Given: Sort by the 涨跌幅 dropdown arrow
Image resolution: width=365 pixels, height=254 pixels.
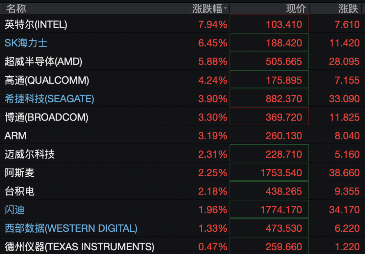Looking at the screenshot, I should pos(225,8).
